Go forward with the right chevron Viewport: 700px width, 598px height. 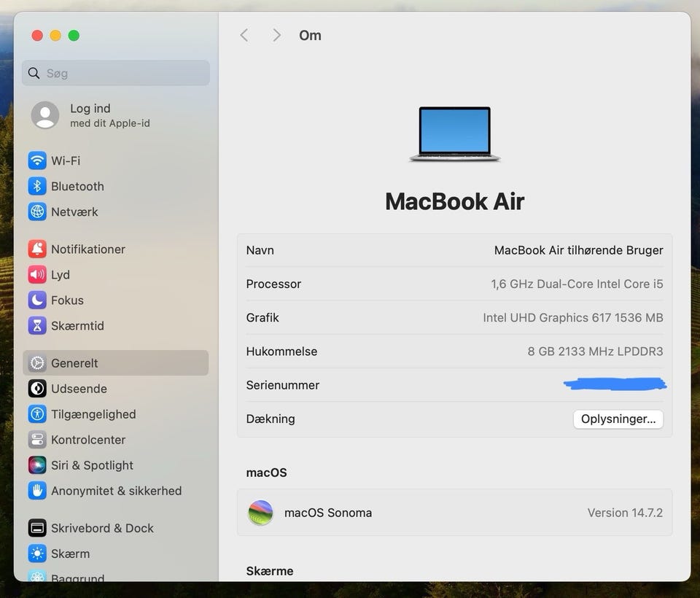coord(276,35)
